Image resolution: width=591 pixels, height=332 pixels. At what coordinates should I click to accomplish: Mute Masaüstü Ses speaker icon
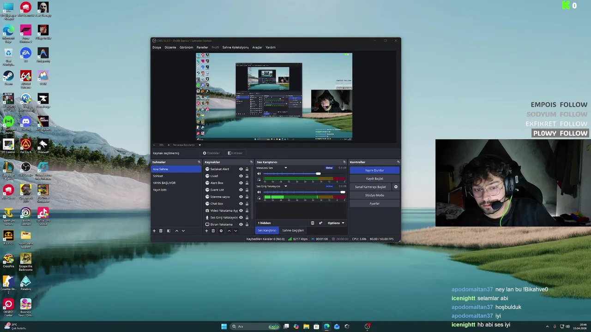pyautogui.click(x=259, y=174)
